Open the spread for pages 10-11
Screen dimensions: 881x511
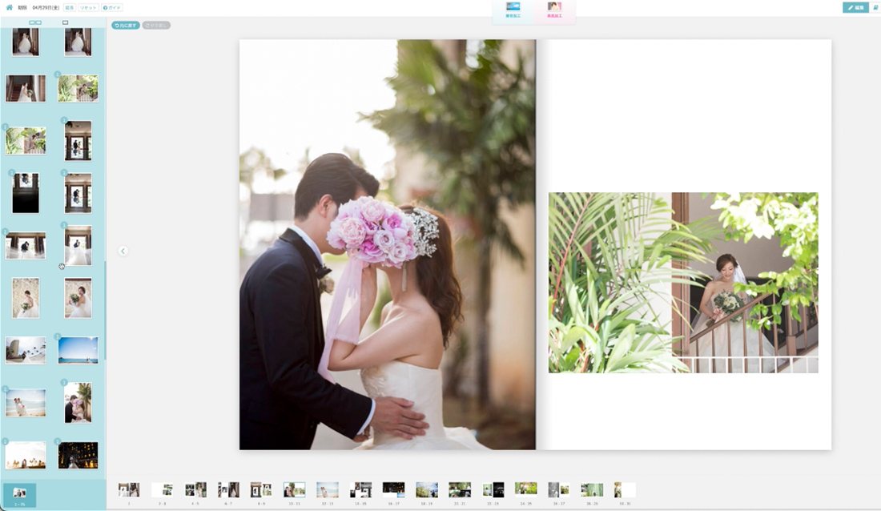pos(295,489)
